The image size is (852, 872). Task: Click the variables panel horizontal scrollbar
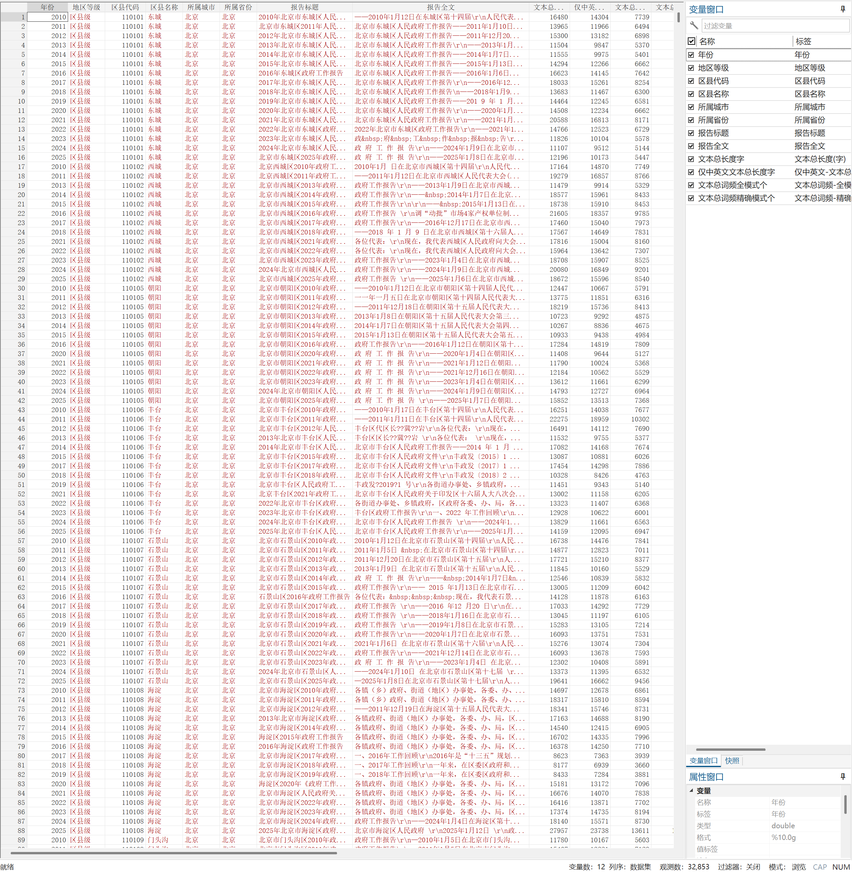730,749
